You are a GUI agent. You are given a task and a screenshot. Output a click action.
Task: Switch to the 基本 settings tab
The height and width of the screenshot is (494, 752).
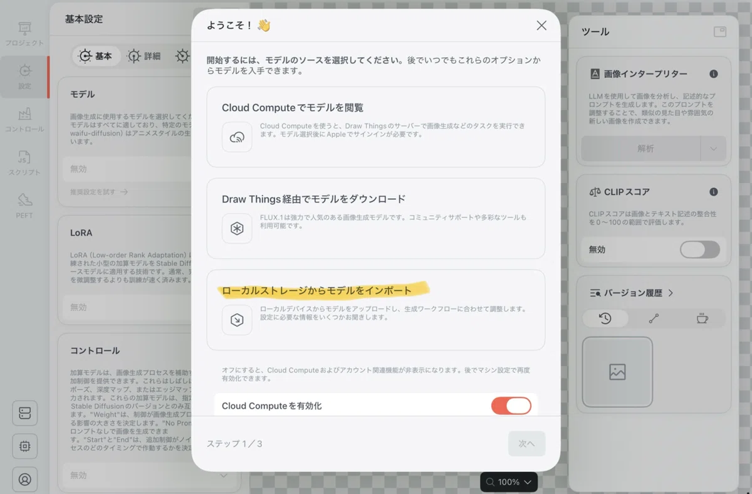click(x=95, y=56)
